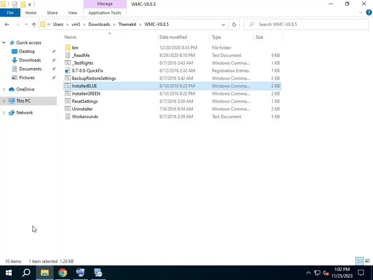The width and height of the screenshot is (373, 280).
Task: Open recent locations dropdown arrow
Action: tap(26, 24)
